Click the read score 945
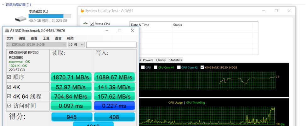Viewport: 307px width, 126px height. (x=71, y=117)
